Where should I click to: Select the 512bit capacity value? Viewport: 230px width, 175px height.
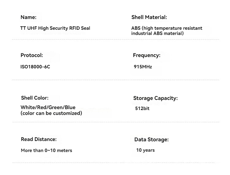[142, 108]
